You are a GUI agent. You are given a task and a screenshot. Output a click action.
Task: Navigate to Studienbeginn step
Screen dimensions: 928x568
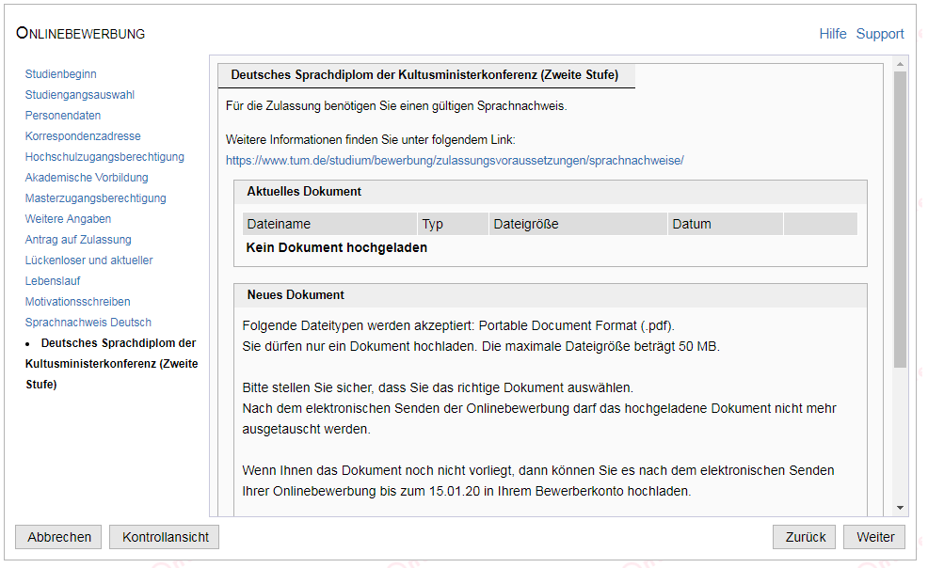pyautogui.click(x=60, y=74)
